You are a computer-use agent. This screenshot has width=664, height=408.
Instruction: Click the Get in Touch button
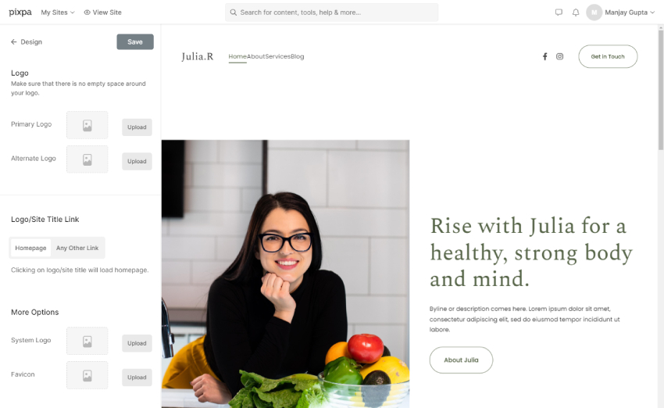[x=608, y=56]
